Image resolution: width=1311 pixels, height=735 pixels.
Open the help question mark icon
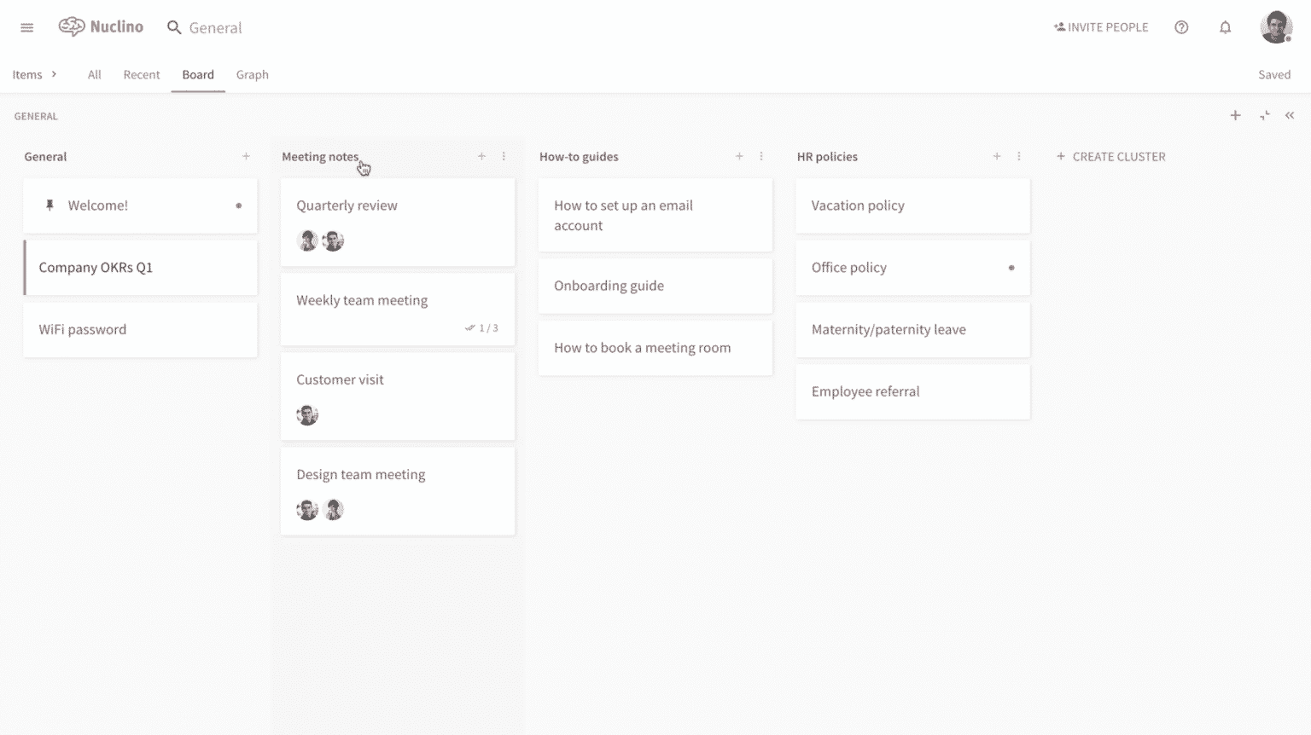[1181, 27]
